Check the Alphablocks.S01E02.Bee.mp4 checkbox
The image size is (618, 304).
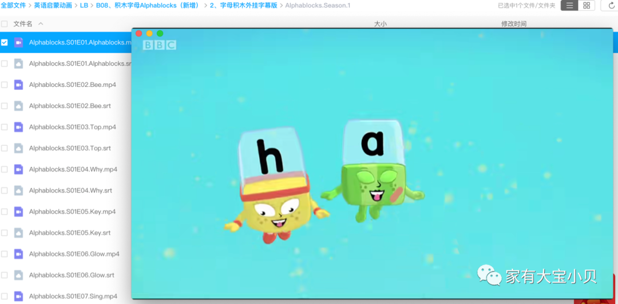(5, 85)
